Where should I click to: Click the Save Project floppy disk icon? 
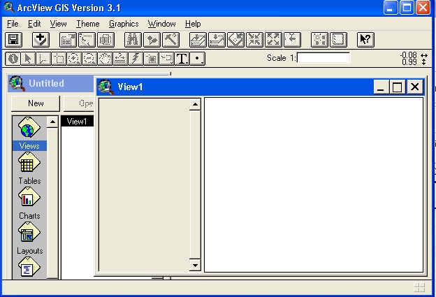[13, 40]
